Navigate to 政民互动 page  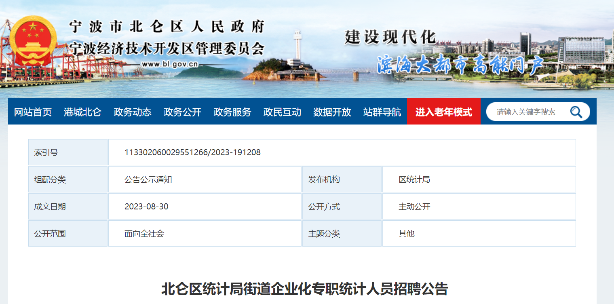click(282, 112)
